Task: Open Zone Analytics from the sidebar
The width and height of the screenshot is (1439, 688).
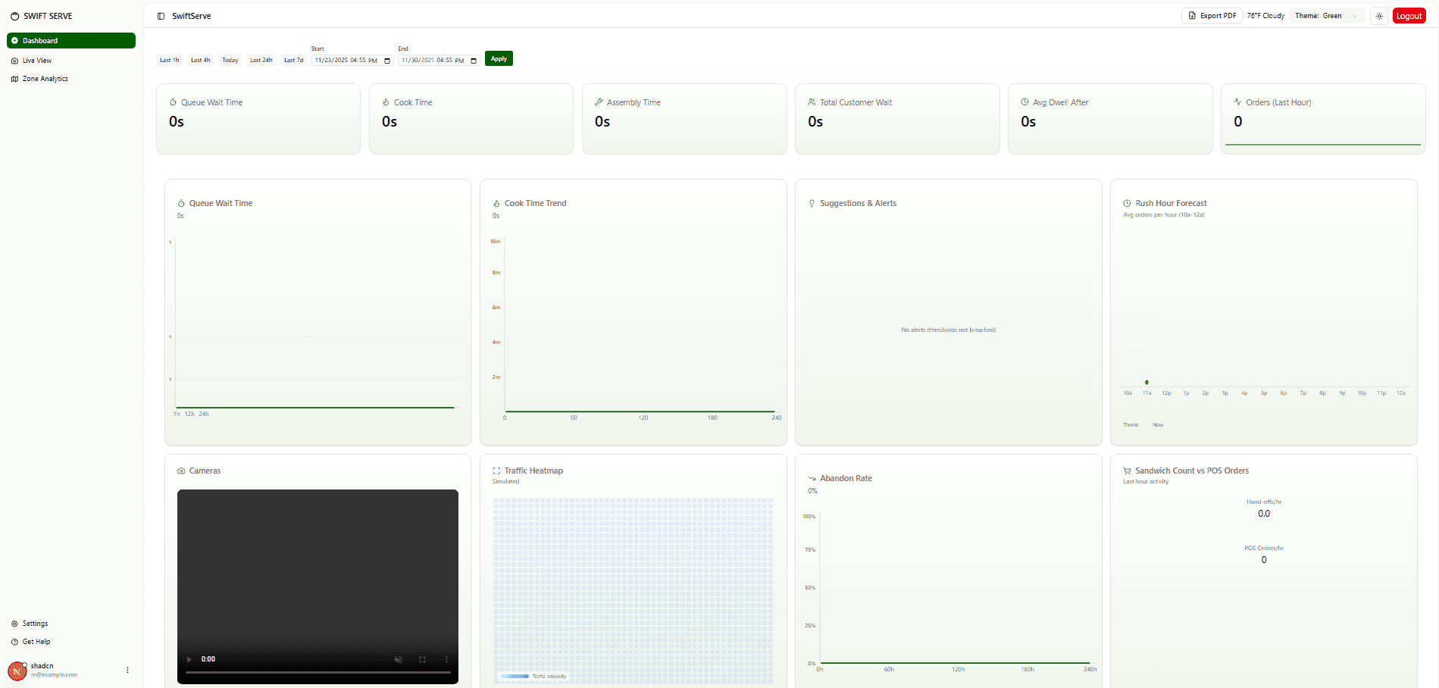Action: pos(44,78)
